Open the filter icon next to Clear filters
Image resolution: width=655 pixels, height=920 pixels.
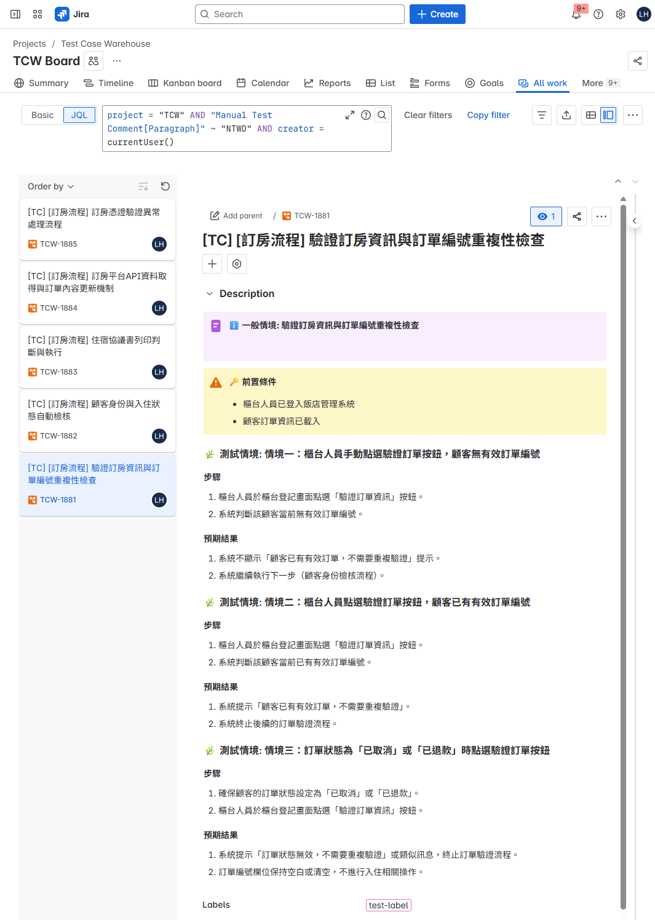point(542,115)
